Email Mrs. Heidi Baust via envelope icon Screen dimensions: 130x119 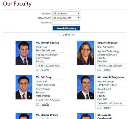[x=99, y=70]
